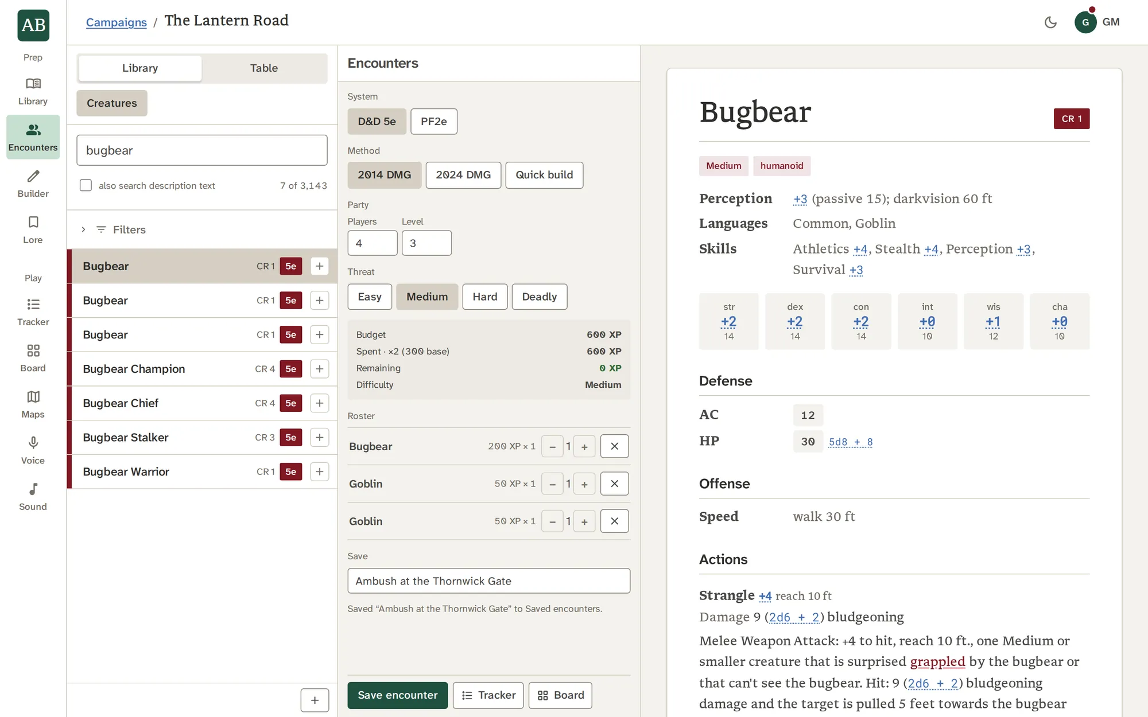This screenshot has height=717, width=1148.
Task: Select the 2024 DMG method
Action: 463,175
